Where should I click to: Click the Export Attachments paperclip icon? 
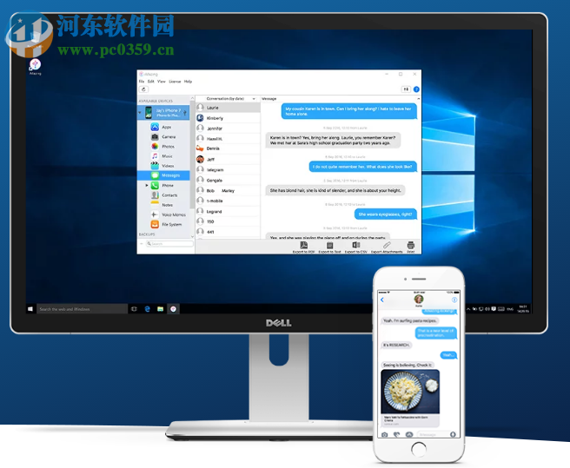pyautogui.click(x=387, y=245)
